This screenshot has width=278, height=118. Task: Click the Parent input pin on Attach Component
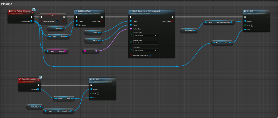(131, 25)
